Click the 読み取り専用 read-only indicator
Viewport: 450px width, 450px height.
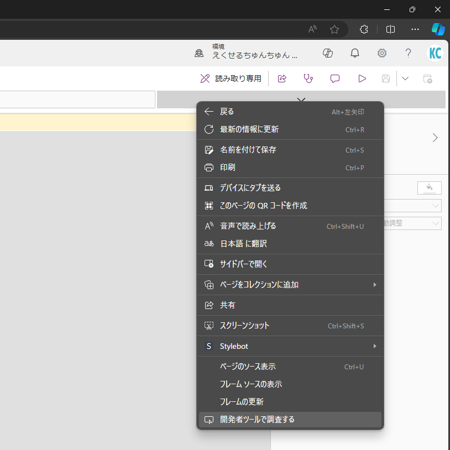(x=231, y=79)
